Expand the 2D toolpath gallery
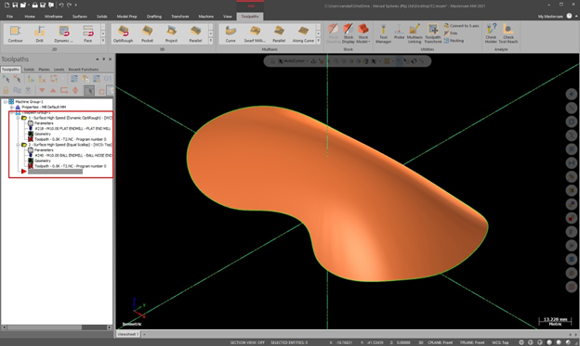Viewport: 580px width, 346px height. pos(103,41)
